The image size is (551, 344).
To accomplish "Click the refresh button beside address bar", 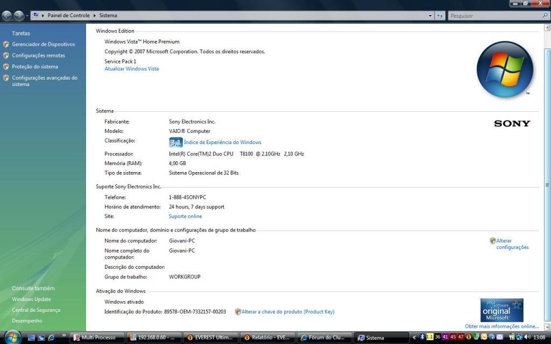I will coord(440,16).
